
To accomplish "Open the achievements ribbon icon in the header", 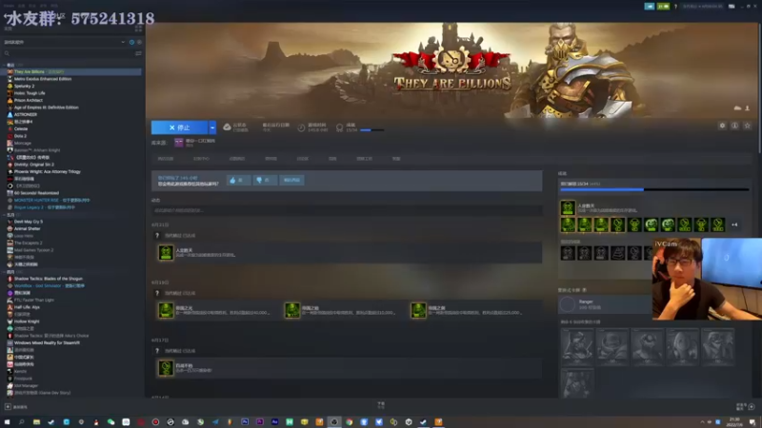I will coord(340,127).
